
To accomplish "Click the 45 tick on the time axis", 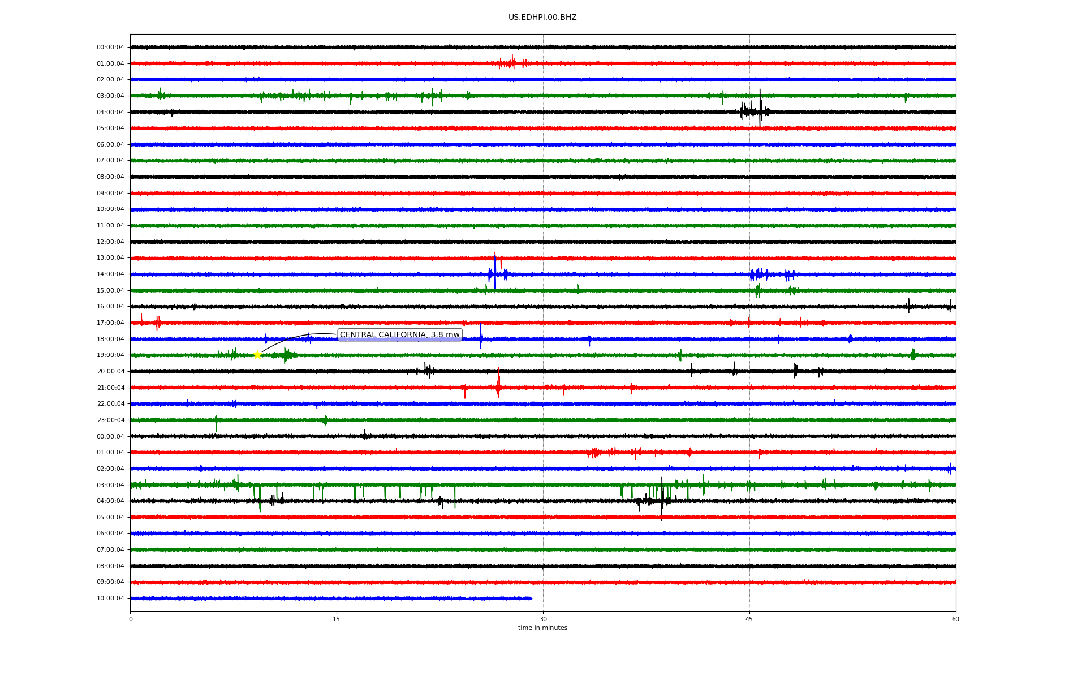I will (749, 619).
